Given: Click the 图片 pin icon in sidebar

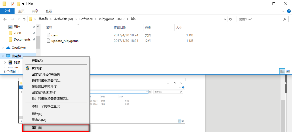Looking at the screenshot, I should (34, 27).
